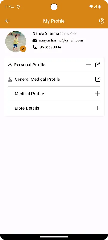Tap the doctor icon beside General Medical Profile
Viewport: 108px width, 240px height.
click(x=10, y=79)
